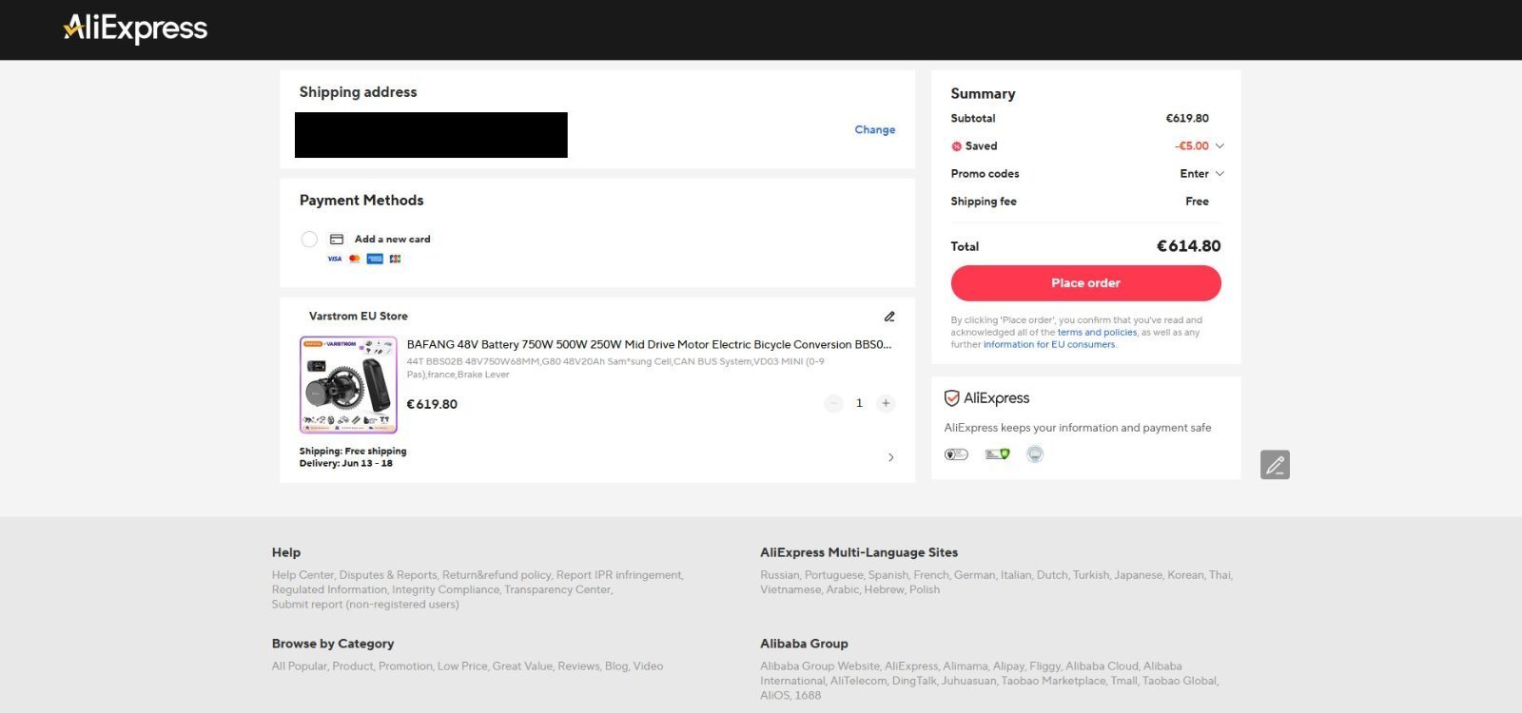Click the round blue certification badge
Screen dimensions: 1522x713
point(1035,454)
